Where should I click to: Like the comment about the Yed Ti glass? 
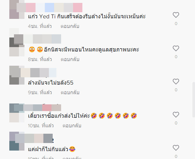176,15
